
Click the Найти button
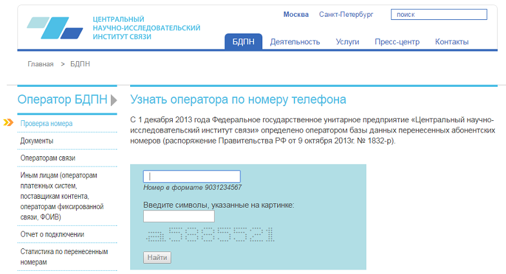pyautogui.click(x=157, y=257)
